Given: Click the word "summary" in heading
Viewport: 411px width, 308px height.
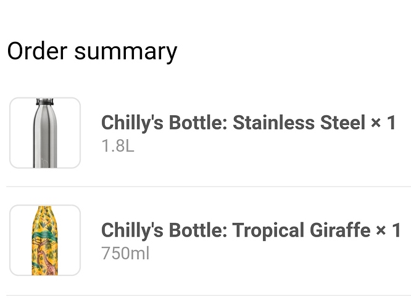Looking at the screenshot, I should (x=126, y=52).
